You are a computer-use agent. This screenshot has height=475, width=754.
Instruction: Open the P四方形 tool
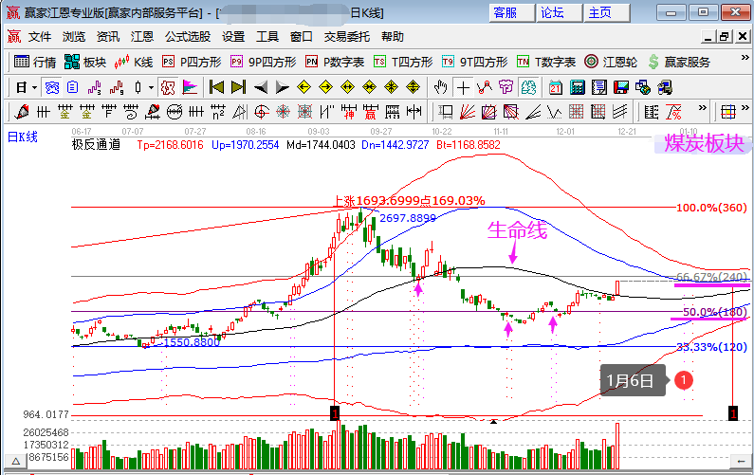pos(192,62)
